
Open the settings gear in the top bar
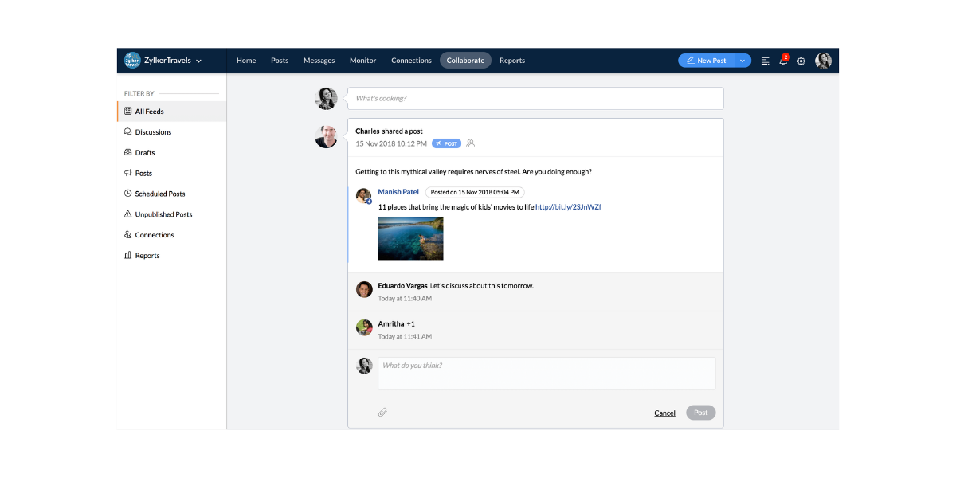point(801,60)
